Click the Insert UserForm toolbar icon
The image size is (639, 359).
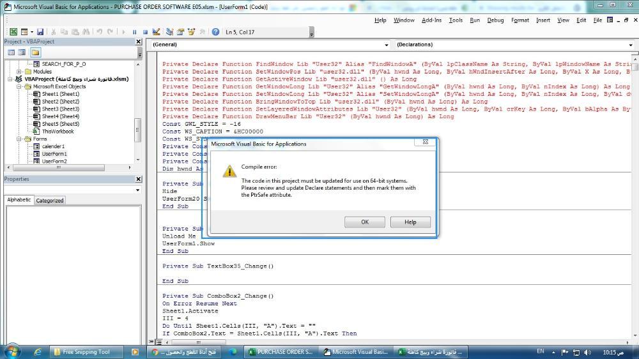coord(24,32)
